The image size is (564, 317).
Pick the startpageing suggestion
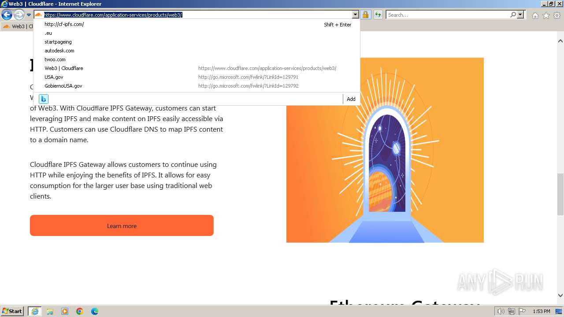click(x=197, y=42)
